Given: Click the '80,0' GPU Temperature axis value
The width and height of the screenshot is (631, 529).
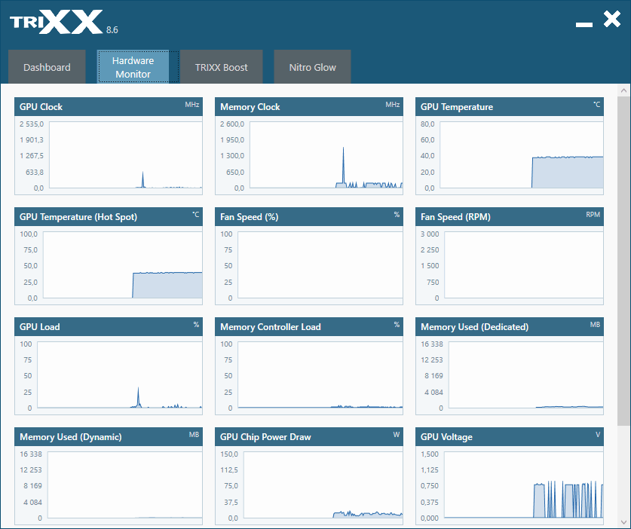Looking at the screenshot, I should point(427,124).
